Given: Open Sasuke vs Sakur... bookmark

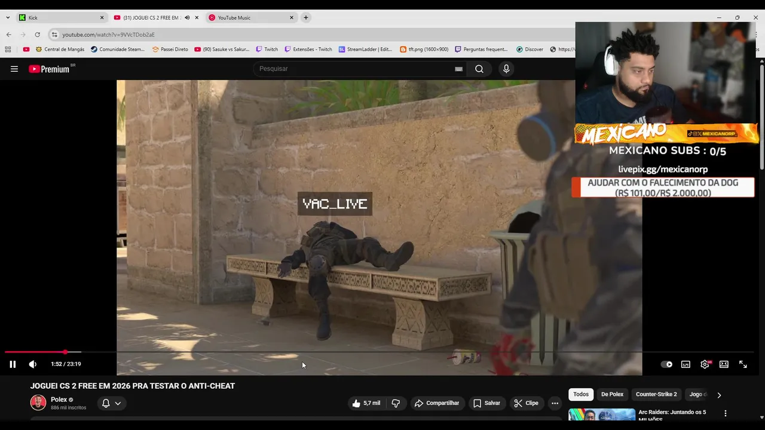Looking at the screenshot, I should pos(222,50).
